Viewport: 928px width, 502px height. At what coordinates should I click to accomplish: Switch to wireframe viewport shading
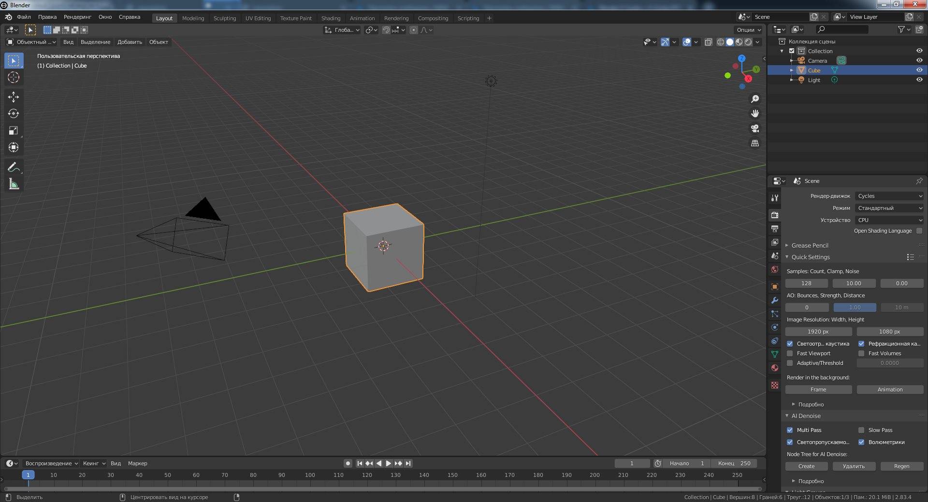(721, 42)
